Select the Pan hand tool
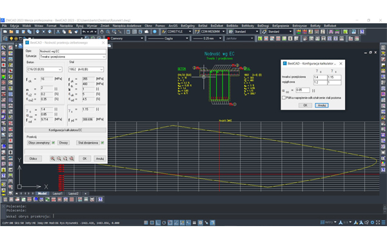This screenshot has width=387, height=239. (102, 32)
